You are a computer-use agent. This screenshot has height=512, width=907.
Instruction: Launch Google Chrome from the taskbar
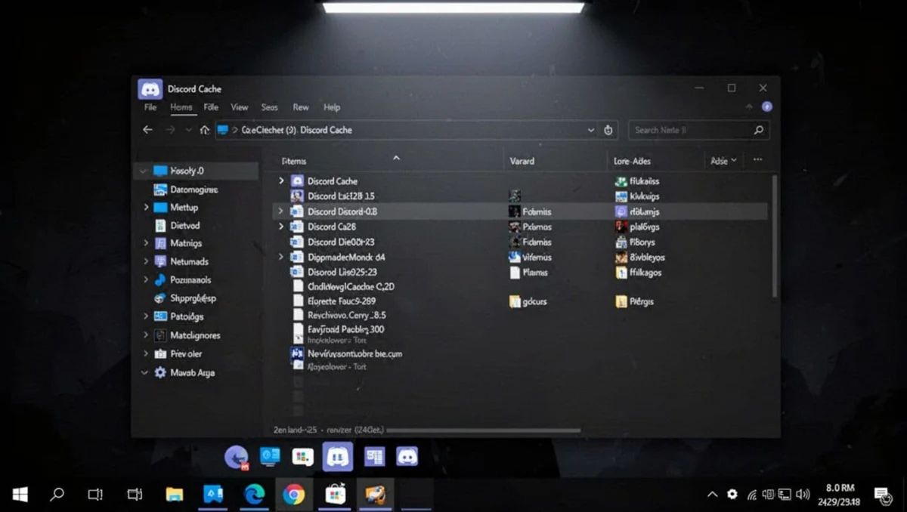coord(295,495)
